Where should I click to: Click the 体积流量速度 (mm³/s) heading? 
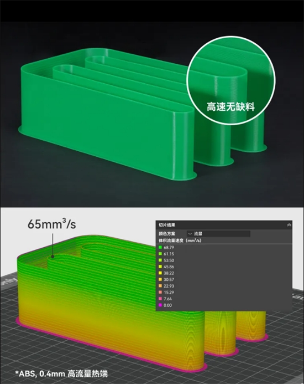point(180,240)
